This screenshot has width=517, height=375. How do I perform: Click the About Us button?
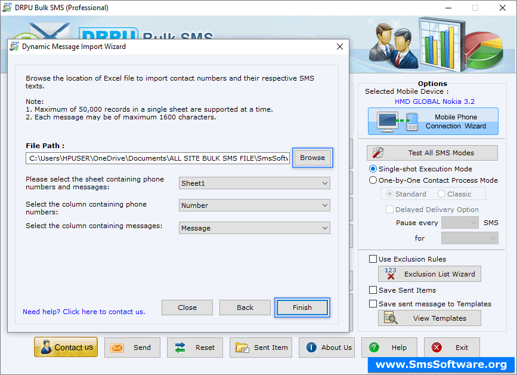tap(327, 348)
